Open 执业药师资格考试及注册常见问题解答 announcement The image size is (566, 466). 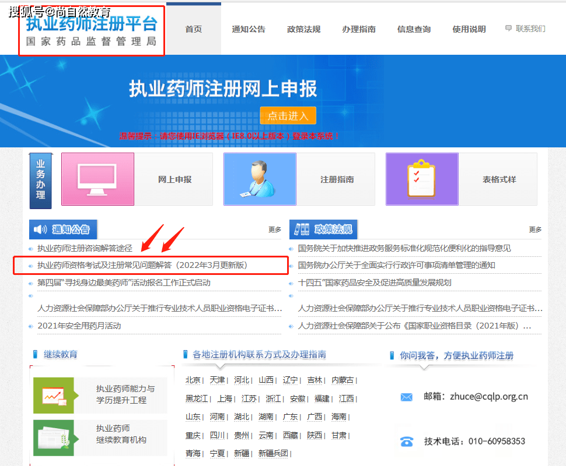tap(142, 265)
